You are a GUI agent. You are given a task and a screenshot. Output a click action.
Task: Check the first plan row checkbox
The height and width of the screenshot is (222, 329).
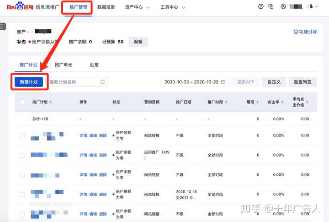coord(22,136)
